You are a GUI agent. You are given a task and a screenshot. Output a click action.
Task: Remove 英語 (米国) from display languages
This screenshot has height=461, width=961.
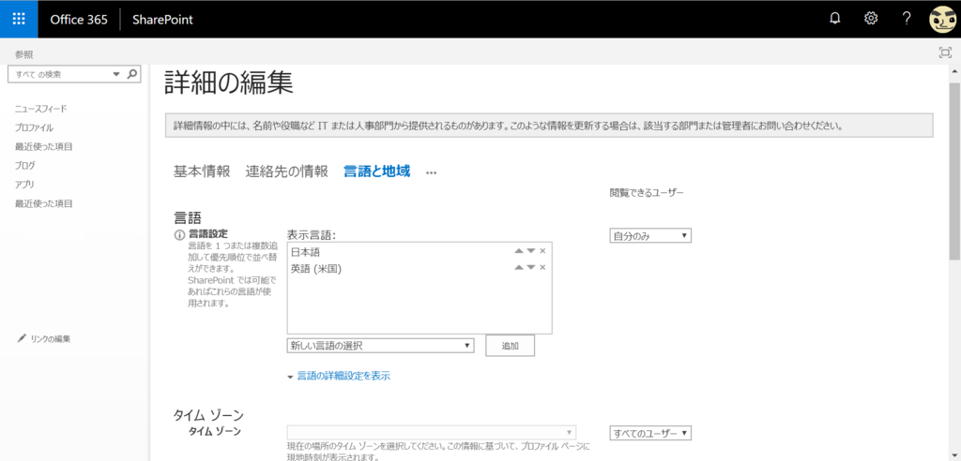coord(542,268)
